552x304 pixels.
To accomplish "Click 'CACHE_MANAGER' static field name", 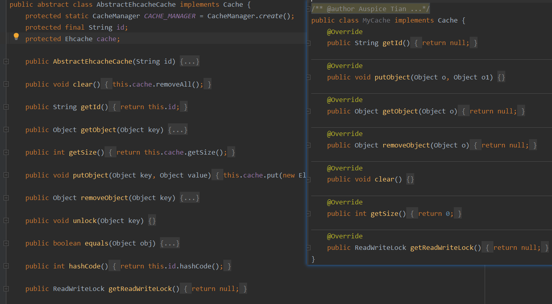I will (x=170, y=16).
